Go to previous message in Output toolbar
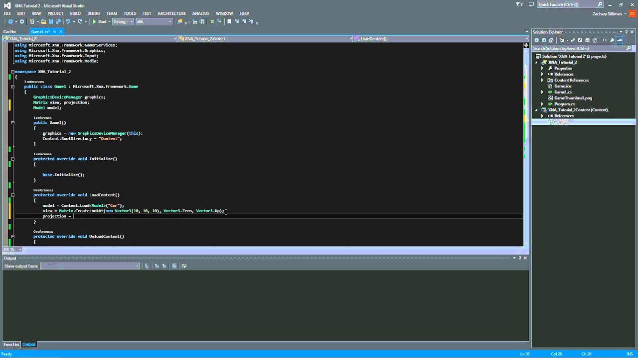The height and width of the screenshot is (358, 638). pyautogui.click(x=157, y=266)
